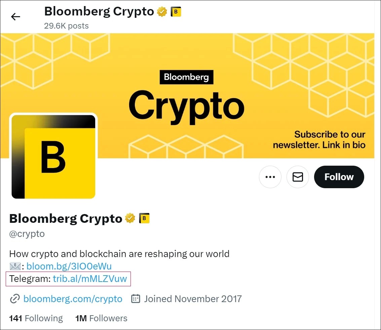Click the envelope emoji in the bio

pyautogui.click(x=15, y=266)
